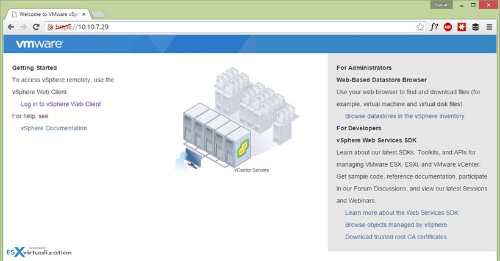This screenshot has height=261, width=500.
Task: Click the red asterisk extension icon
Action: tap(462, 27)
